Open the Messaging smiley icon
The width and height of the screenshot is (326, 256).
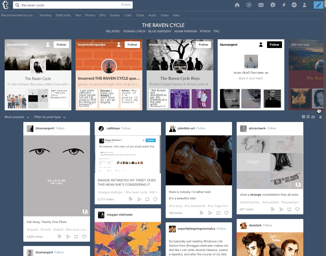pos(273,5)
